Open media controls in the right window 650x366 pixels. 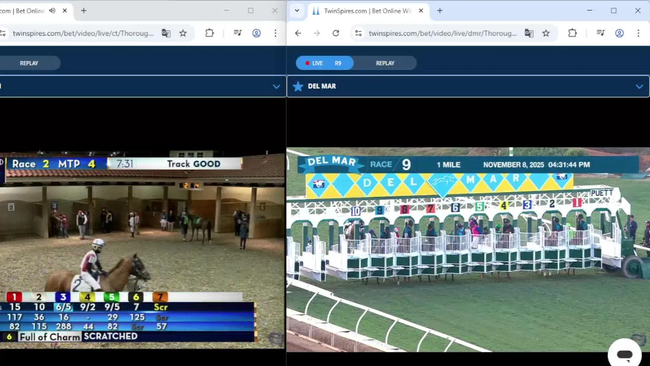click(x=601, y=33)
